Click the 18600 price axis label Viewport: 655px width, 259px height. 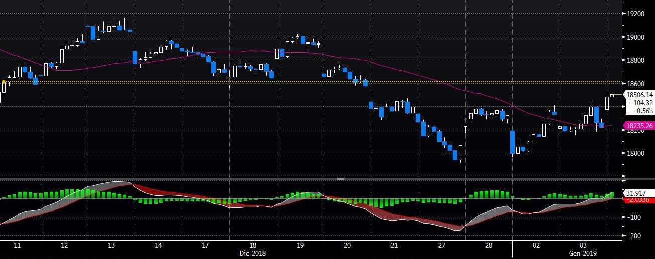[635, 84]
